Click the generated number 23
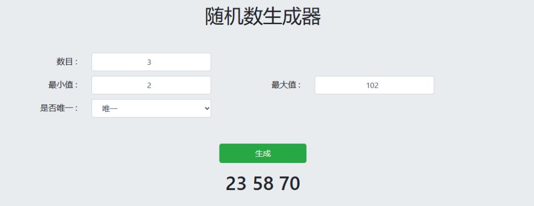 (236, 184)
